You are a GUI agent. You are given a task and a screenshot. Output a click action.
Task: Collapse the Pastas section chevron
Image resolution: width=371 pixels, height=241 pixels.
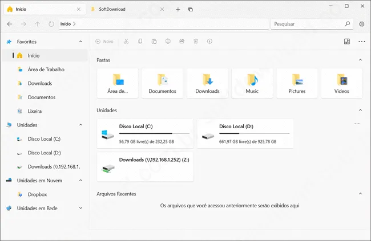(x=360, y=60)
